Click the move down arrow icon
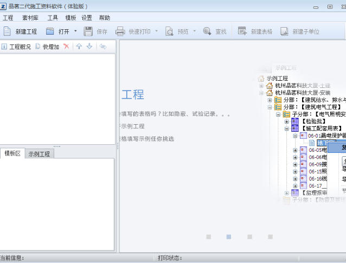 [x=89, y=47]
